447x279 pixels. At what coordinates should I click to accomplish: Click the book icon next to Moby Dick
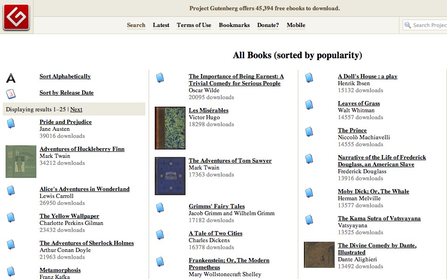[309, 193]
